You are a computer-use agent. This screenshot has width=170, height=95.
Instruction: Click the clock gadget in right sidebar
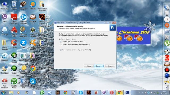(x=167, y=19)
